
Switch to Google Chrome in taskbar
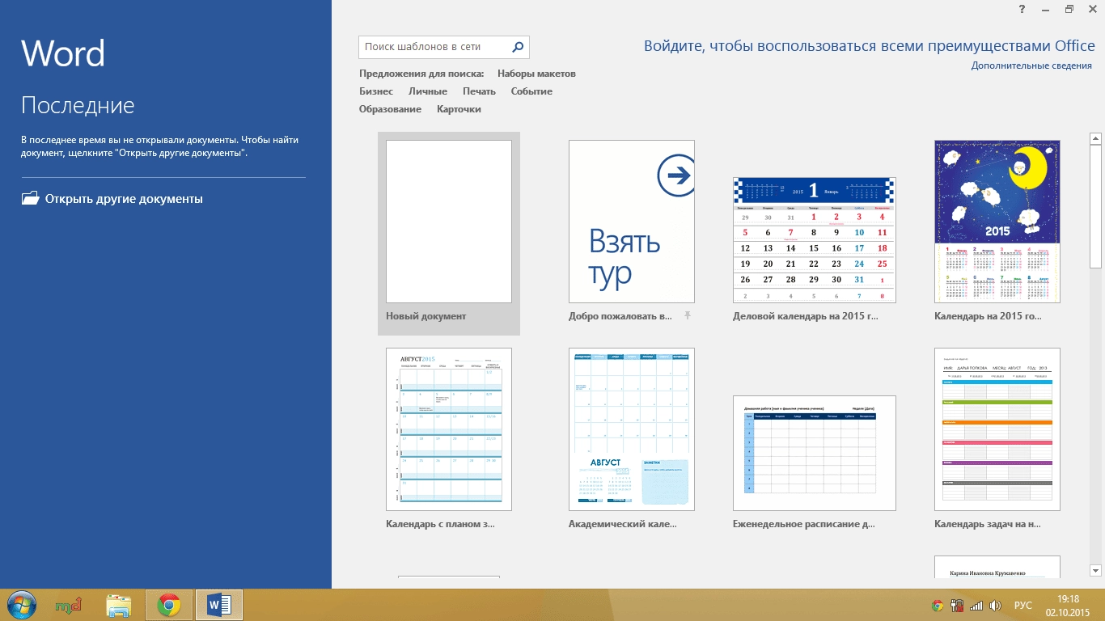[169, 605]
